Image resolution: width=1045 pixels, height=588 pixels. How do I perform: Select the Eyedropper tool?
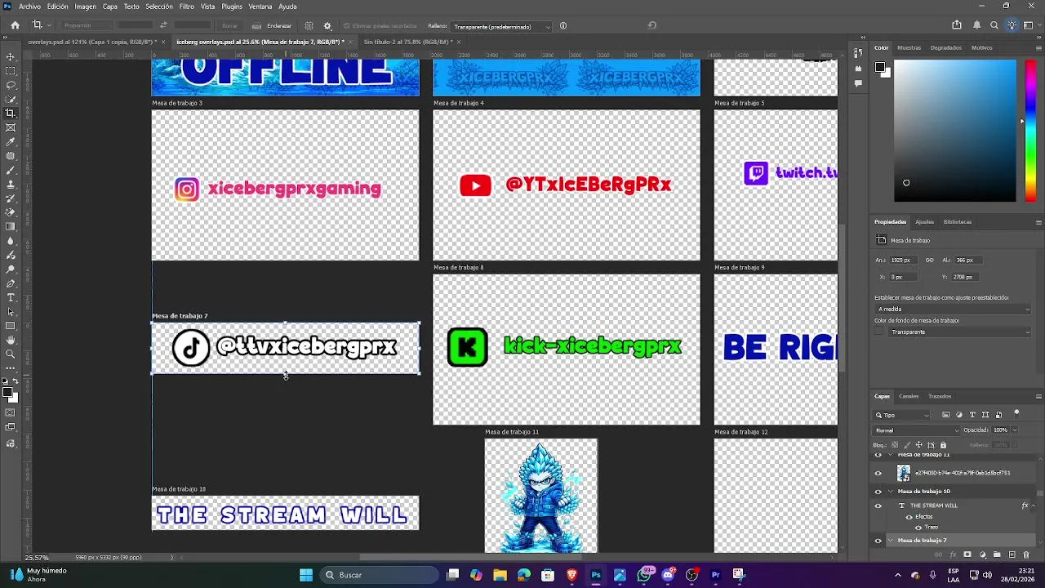point(11,141)
